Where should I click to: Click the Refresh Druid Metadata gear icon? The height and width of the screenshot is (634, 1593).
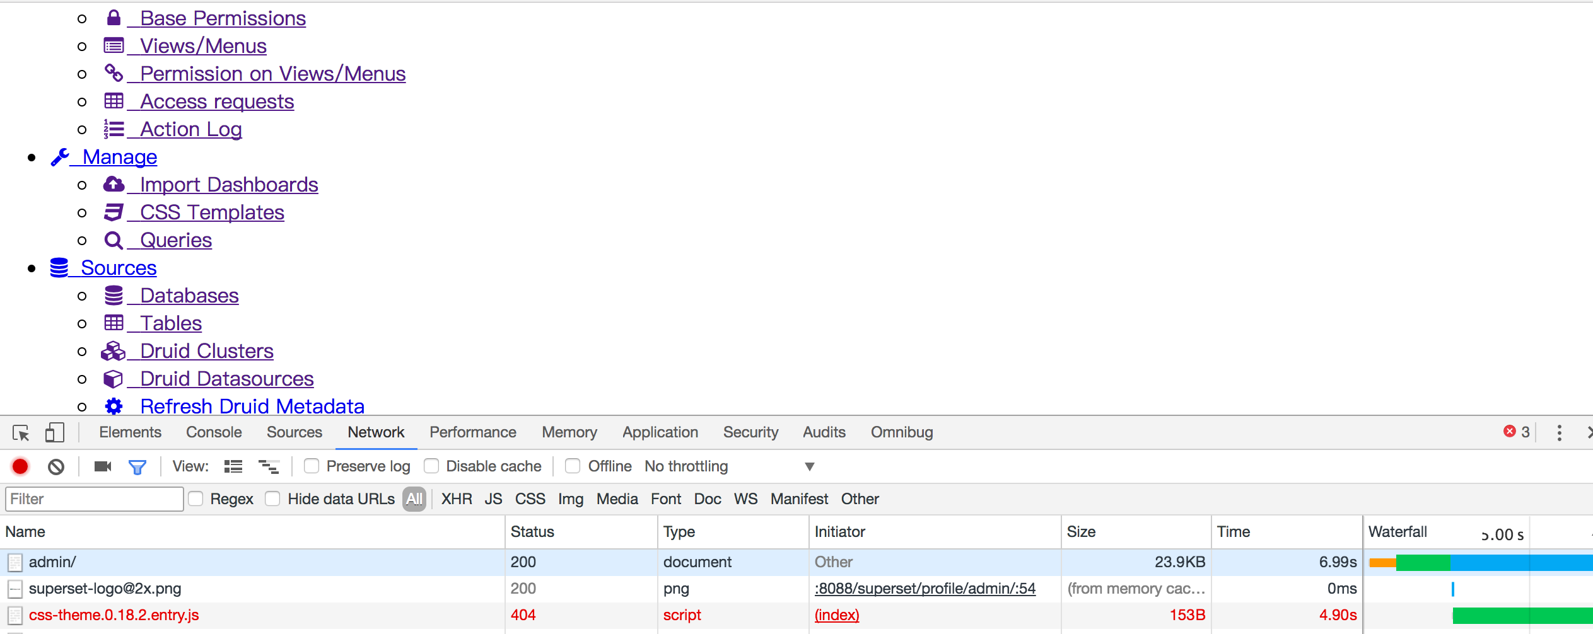114,406
